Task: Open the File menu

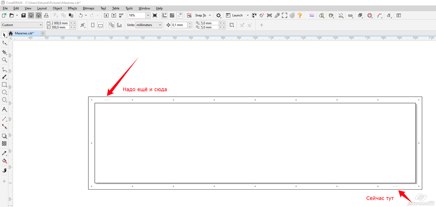Action: point(5,8)
